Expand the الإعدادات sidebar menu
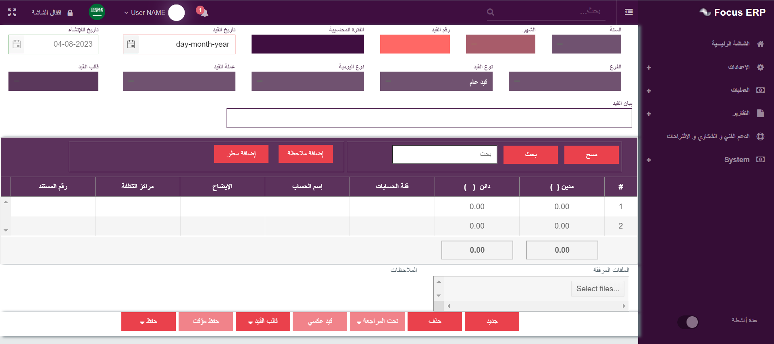The width and height of the screenshot is (774, 344). (739, 67)
